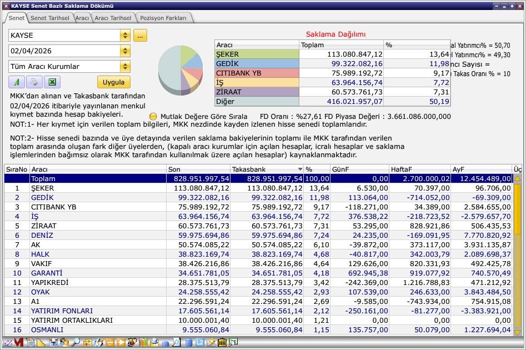Screen dimensions: 526x350
Task: Switch to the 'Senet Tarihsel' tab
Action: coord(49,18)
